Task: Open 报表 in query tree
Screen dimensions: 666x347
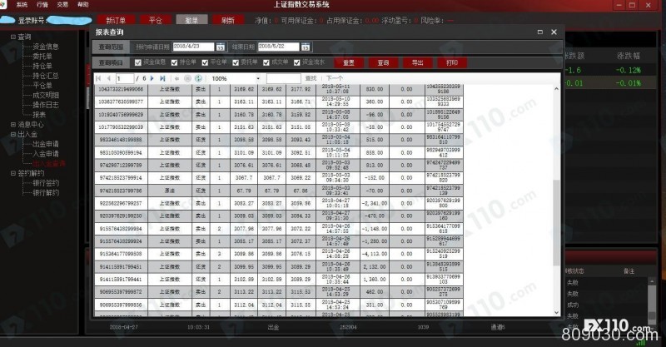Action: click(x=39, y=115)
